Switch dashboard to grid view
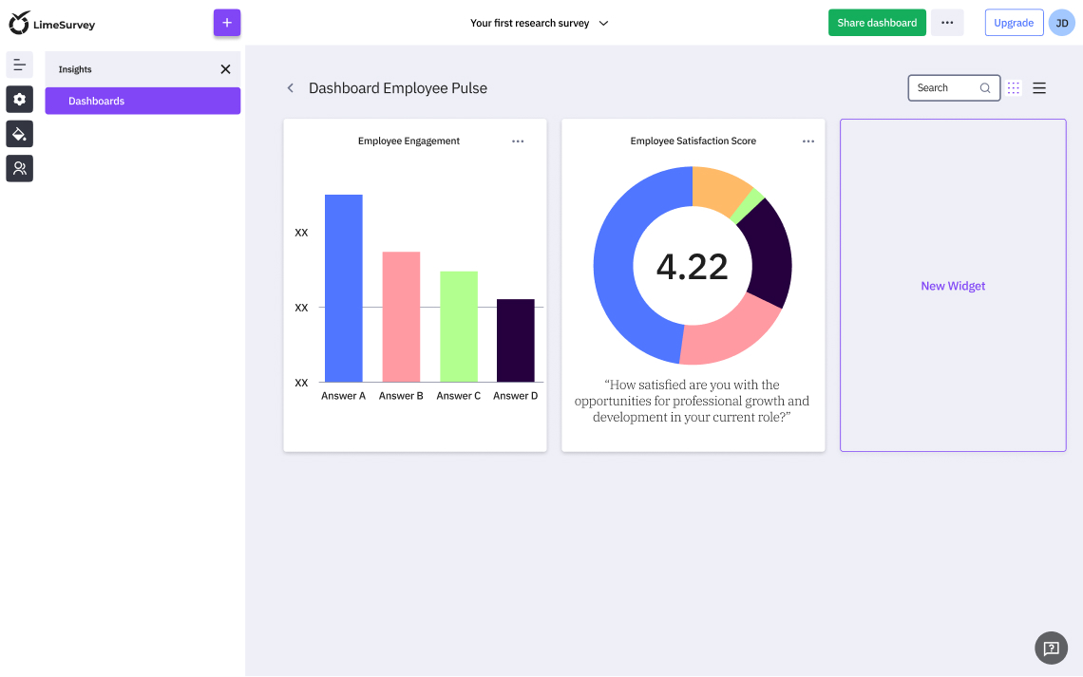Viewport: 1083px width, 677px height. coord(1013,87)
